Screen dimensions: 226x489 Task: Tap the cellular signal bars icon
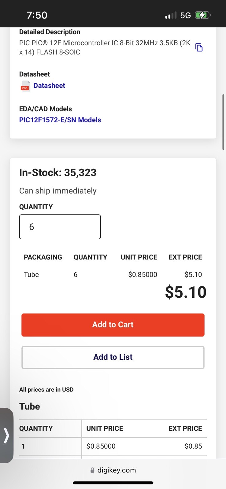coord(171,15)
